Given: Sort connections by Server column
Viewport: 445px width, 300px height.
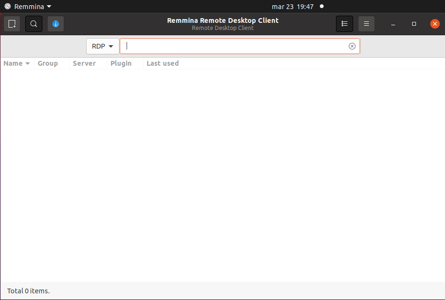Looking at the screenshot, I should pos(88,63).
